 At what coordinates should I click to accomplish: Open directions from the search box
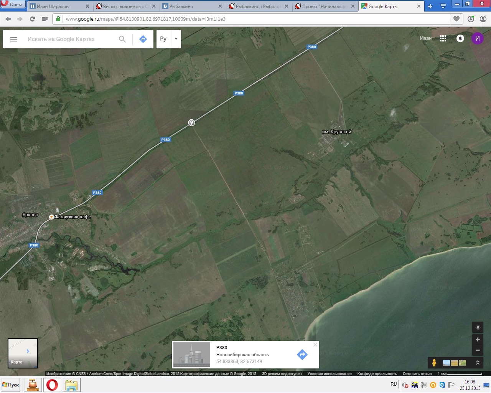pyautogui.click(x=143, y=39)
